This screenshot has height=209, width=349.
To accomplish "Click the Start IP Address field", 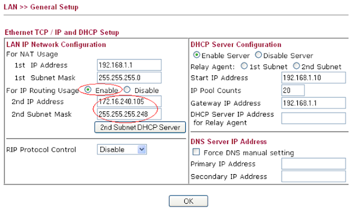I will click(x=314, y=77).
